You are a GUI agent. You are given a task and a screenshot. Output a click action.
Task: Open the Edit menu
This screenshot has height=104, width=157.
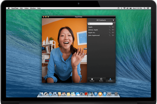(21, 8)
